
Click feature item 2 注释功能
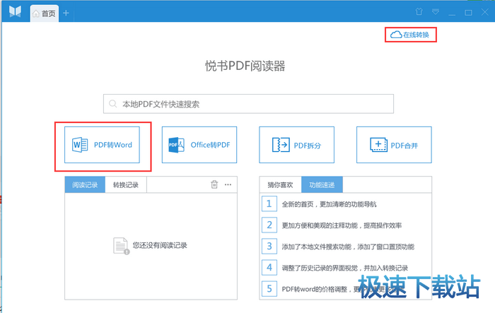342,225
